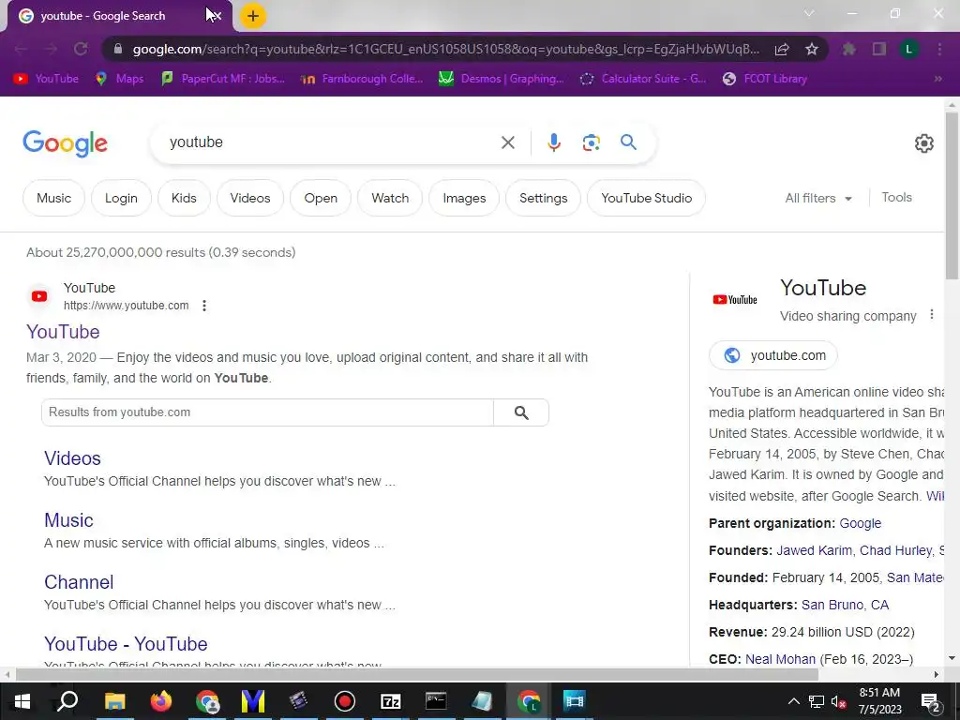Open Windows Start menu
The width and height of the screenshot is (960, 720).
tap(22, 701)
